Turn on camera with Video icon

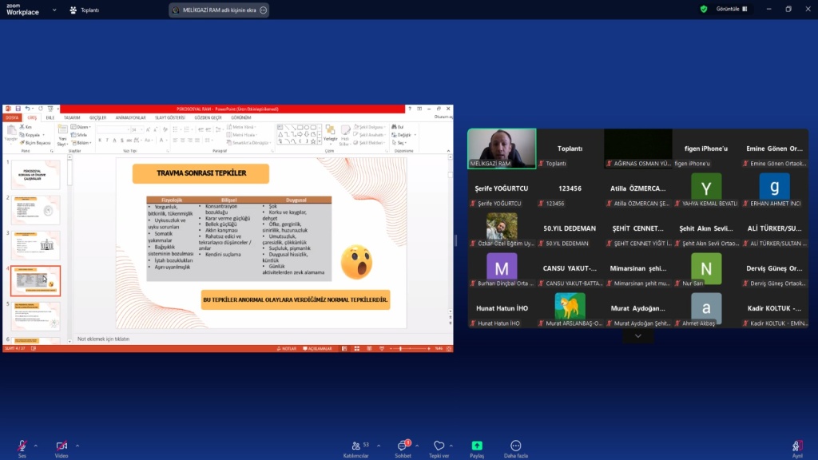[62, 446]
